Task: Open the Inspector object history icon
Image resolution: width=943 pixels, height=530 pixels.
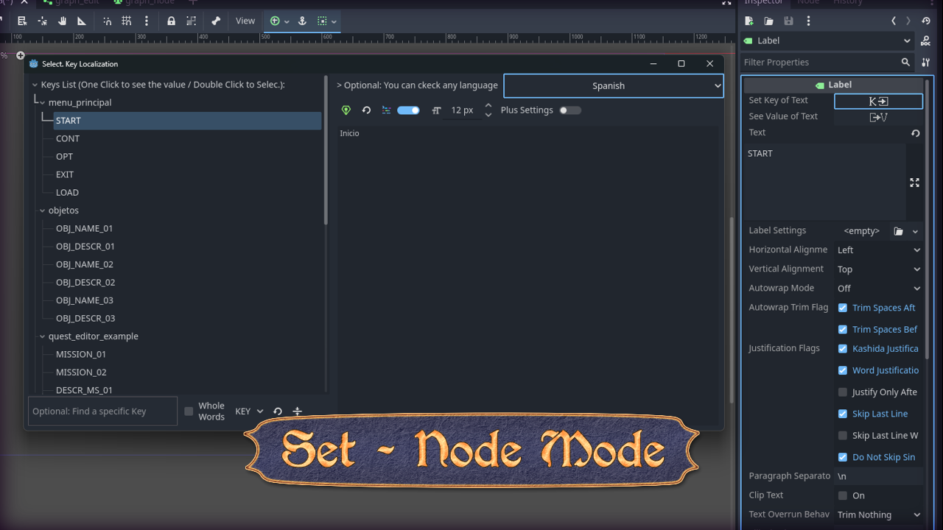Action: coord(926,21)
